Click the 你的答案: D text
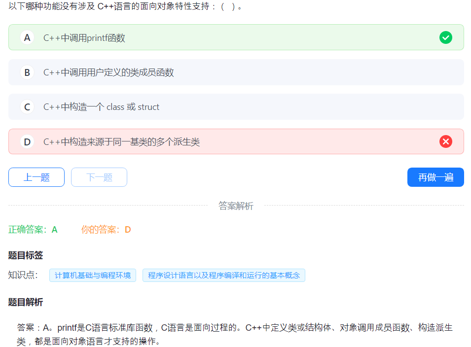The width and height of the screenshot is (471, 347). click(x=106, y=230)
